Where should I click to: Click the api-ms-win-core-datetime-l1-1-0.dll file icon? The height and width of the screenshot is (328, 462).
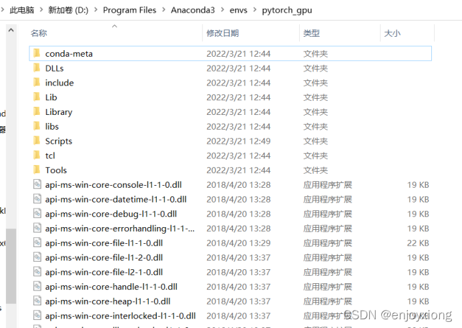coord(37,199)
